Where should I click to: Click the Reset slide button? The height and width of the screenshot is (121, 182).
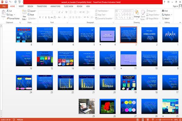(x=31, y=15)
